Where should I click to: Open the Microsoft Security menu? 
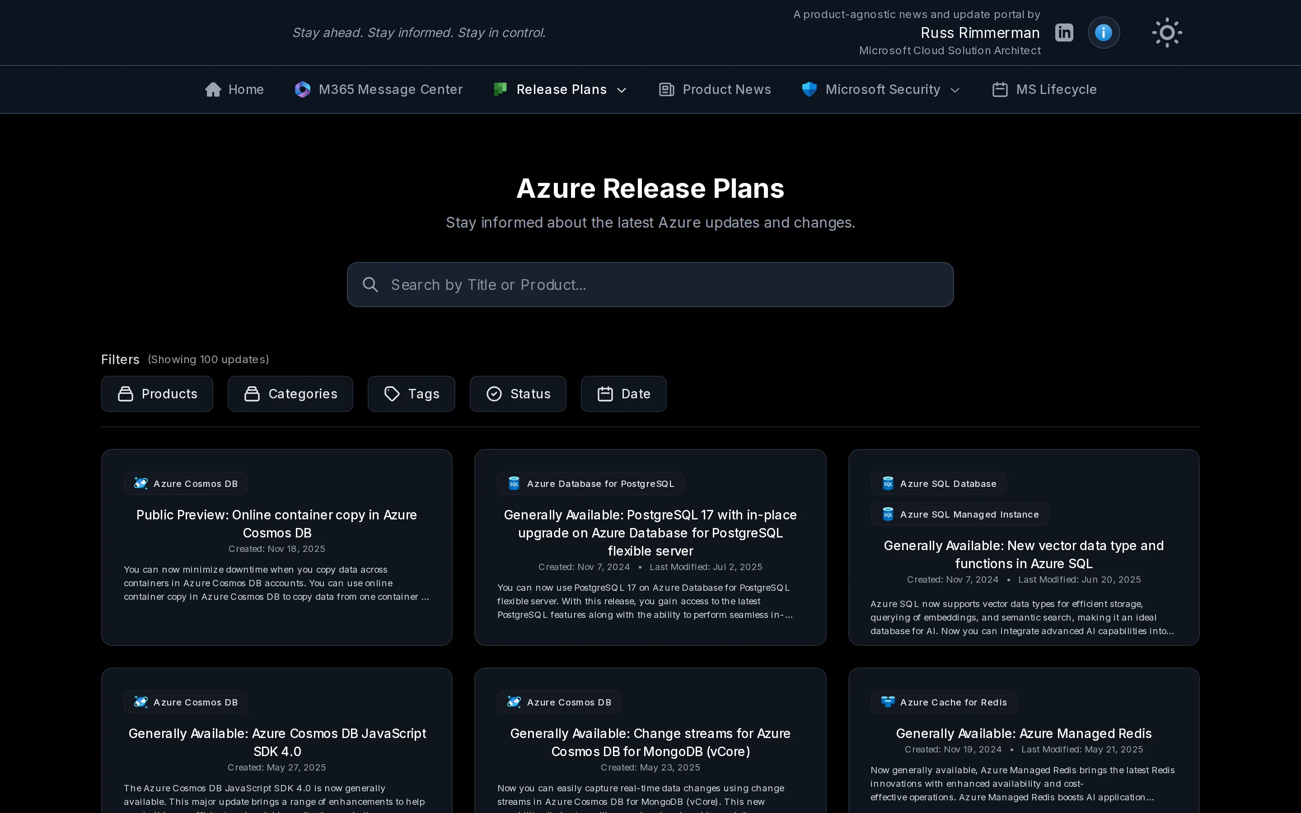tap(880, 89)
